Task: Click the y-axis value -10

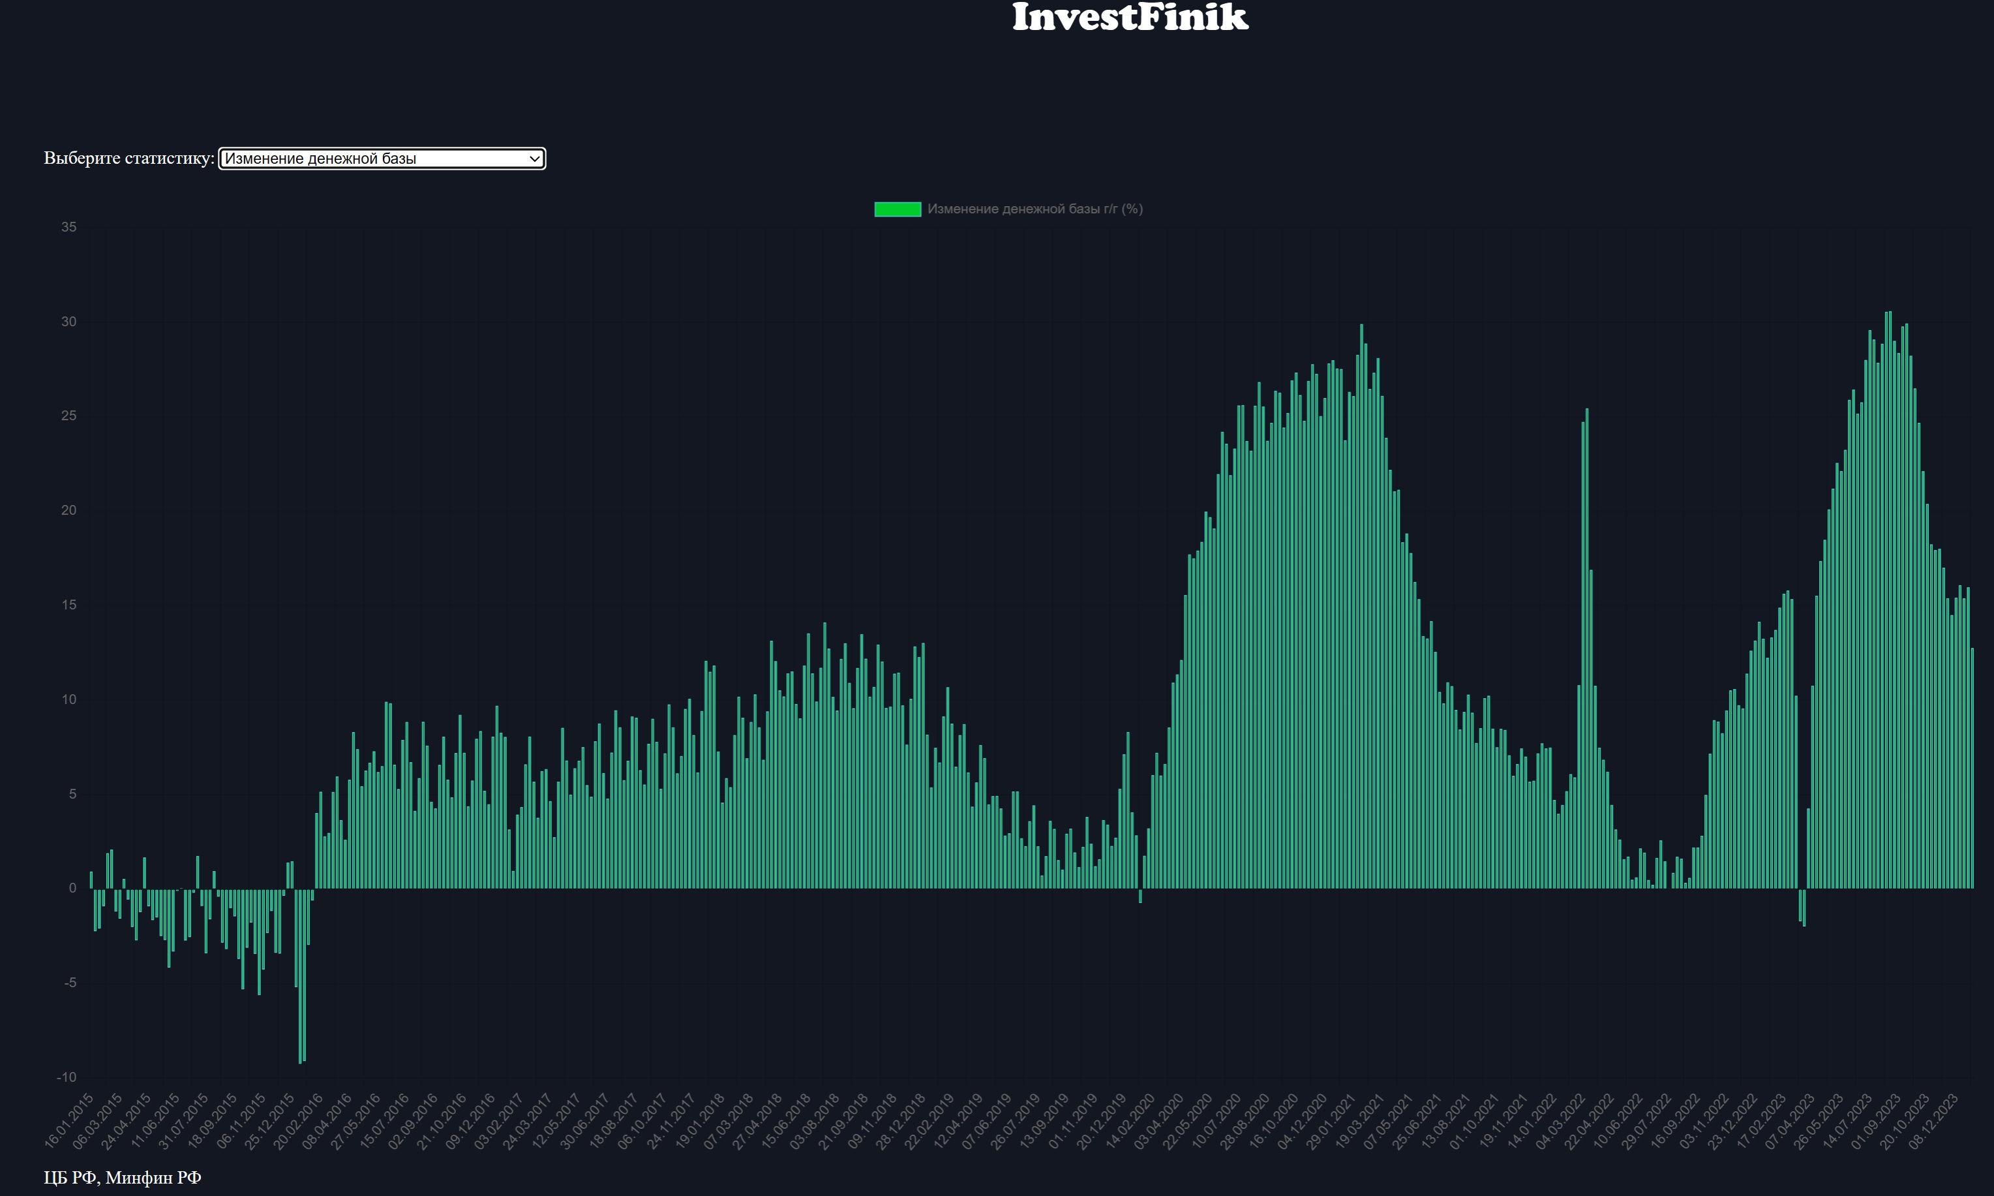Action: (x=67, y=1077)
